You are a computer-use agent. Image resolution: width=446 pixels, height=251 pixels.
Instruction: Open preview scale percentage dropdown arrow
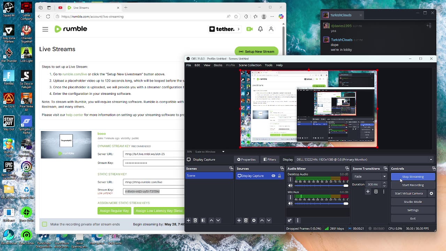(223, 152)
